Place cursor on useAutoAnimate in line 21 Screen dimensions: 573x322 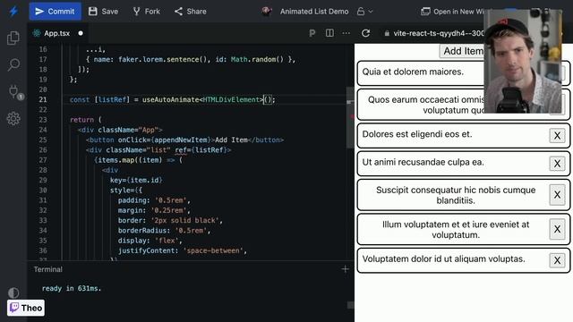click(171, 99)
